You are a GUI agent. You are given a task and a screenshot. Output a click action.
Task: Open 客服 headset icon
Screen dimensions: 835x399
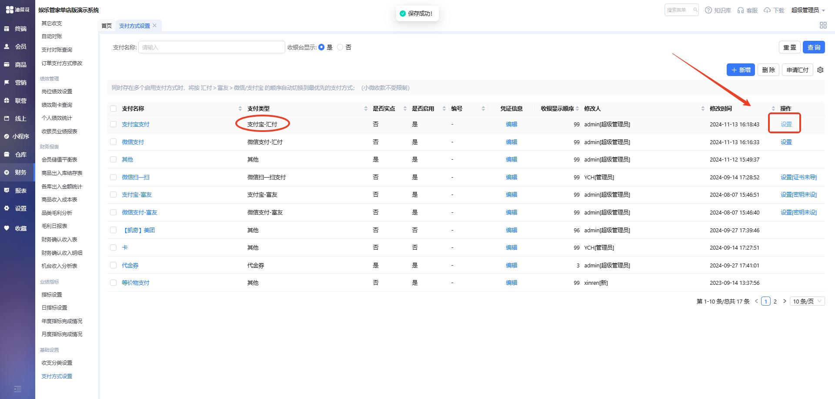coord(741,10)
